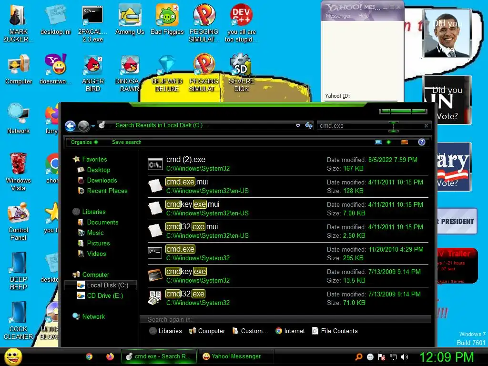
Task: Open Explorer help question mark icon
Action: 421,142
